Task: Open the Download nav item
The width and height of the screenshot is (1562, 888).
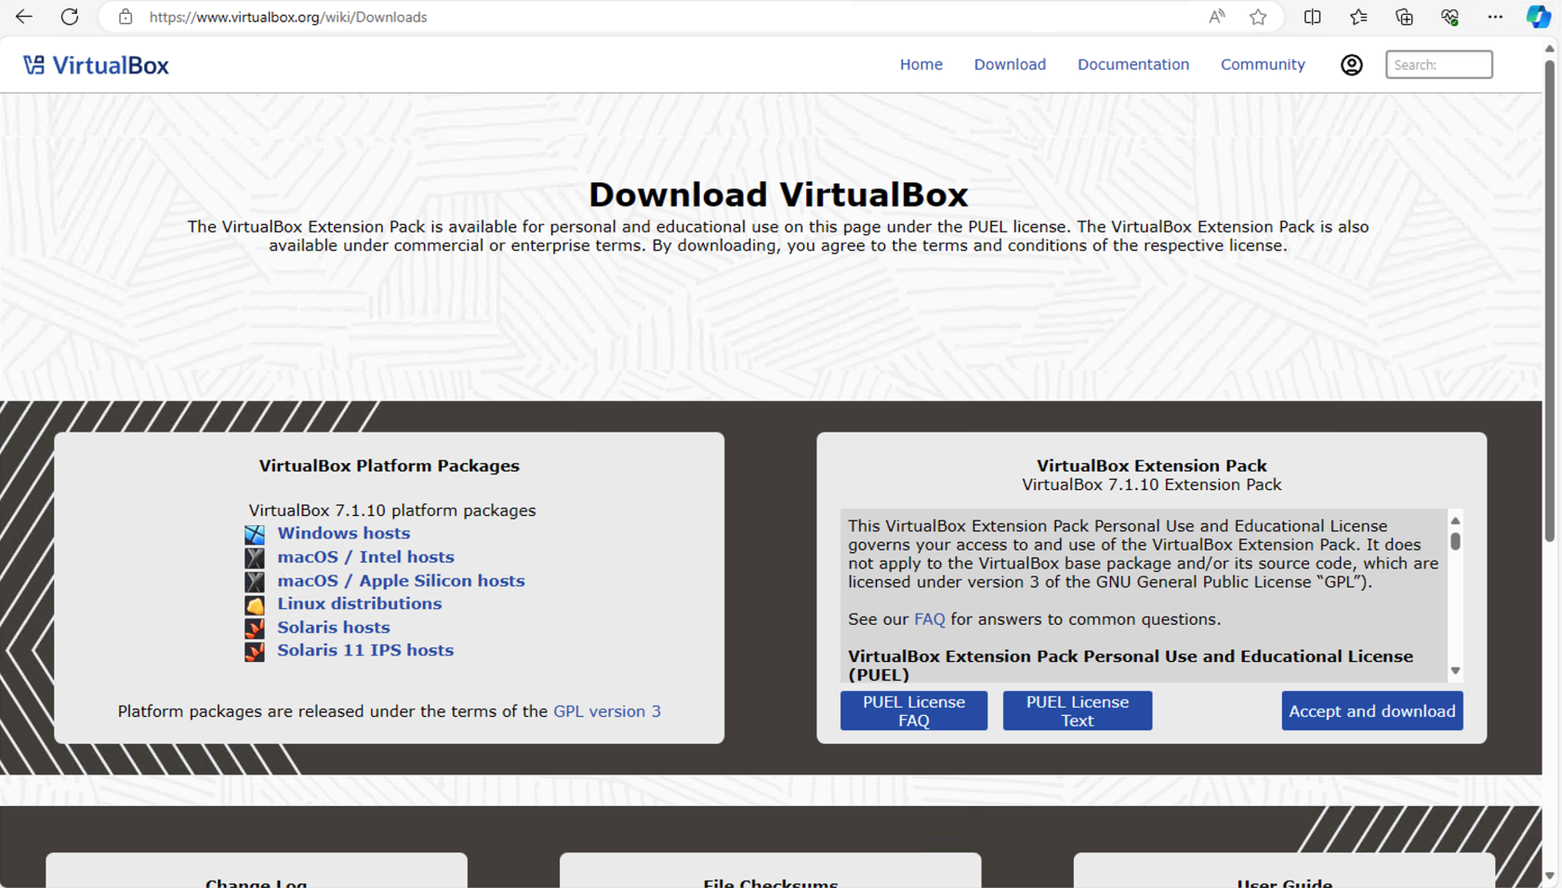Action: (x=1010, y=64)
